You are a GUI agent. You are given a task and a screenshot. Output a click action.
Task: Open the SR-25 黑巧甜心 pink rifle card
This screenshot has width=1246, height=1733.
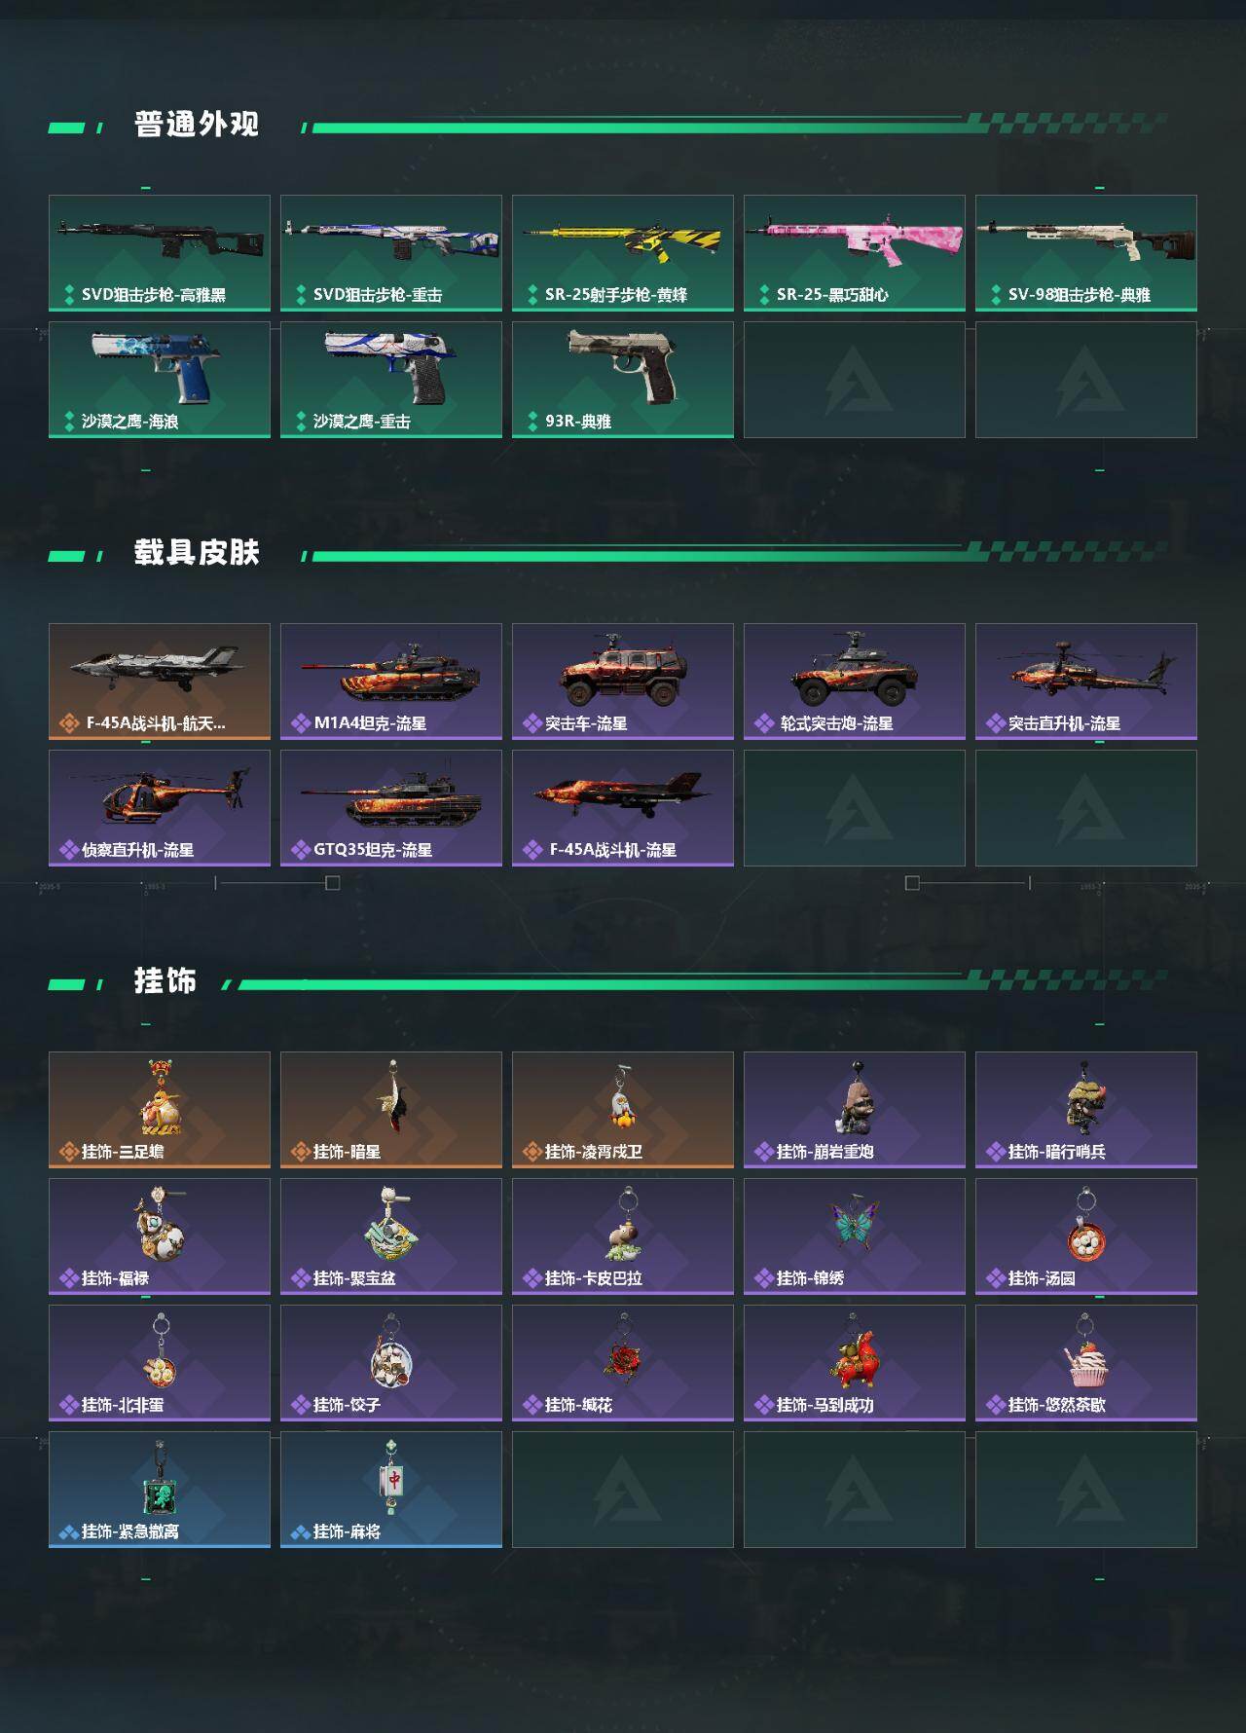855,253
